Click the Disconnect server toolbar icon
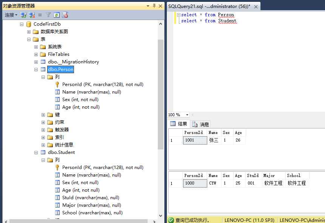Viewport: 325px width, 223px height. pyautogui.click(x=32, y=15)
